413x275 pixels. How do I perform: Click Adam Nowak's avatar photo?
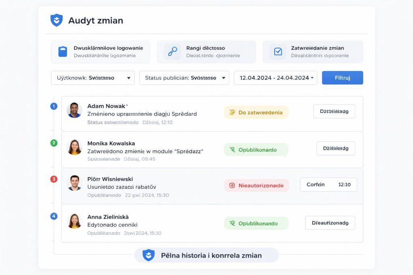coord(74,110)
